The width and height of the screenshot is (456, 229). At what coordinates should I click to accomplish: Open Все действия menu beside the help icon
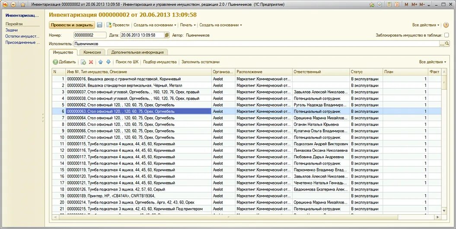click(426, 25)
